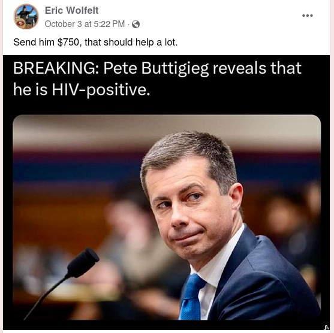Click 'Pete Buttigieg' in the headline text
This screenshot has height=333, width=334.
(156, 69)
